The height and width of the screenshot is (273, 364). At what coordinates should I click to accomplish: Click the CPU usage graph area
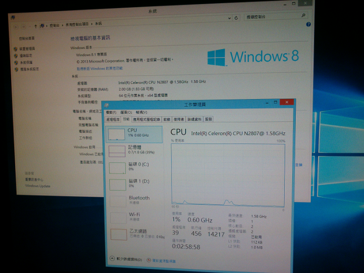point(228,175)
